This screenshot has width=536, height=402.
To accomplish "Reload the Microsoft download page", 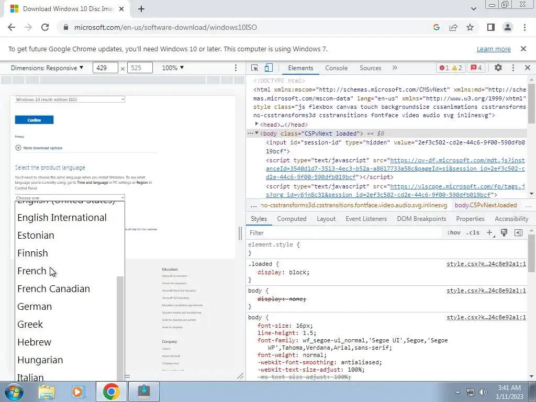I will point(45,27).
